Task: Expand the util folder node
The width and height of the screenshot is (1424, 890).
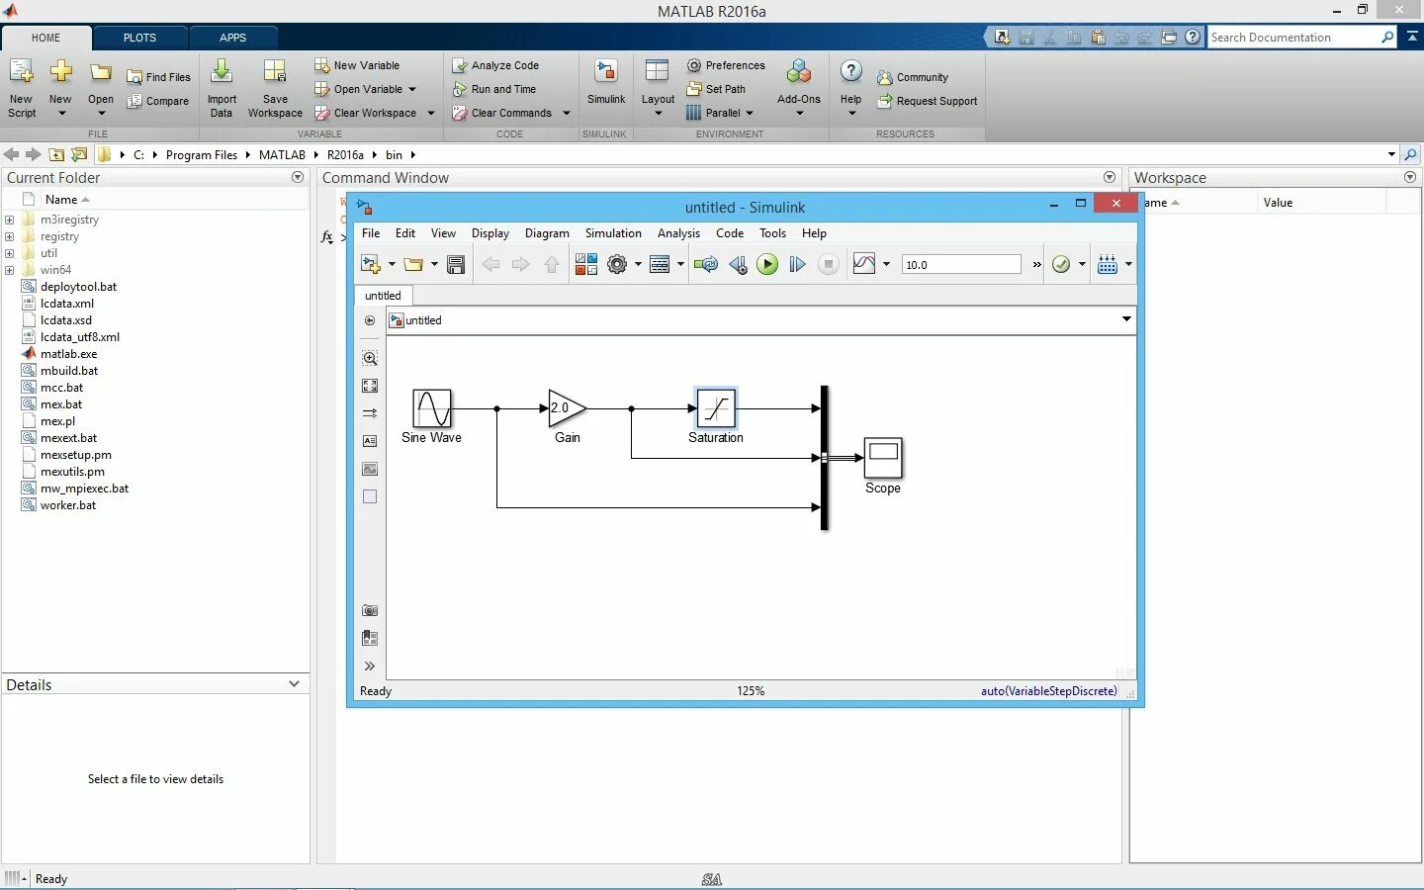Action: pos(9,253)
